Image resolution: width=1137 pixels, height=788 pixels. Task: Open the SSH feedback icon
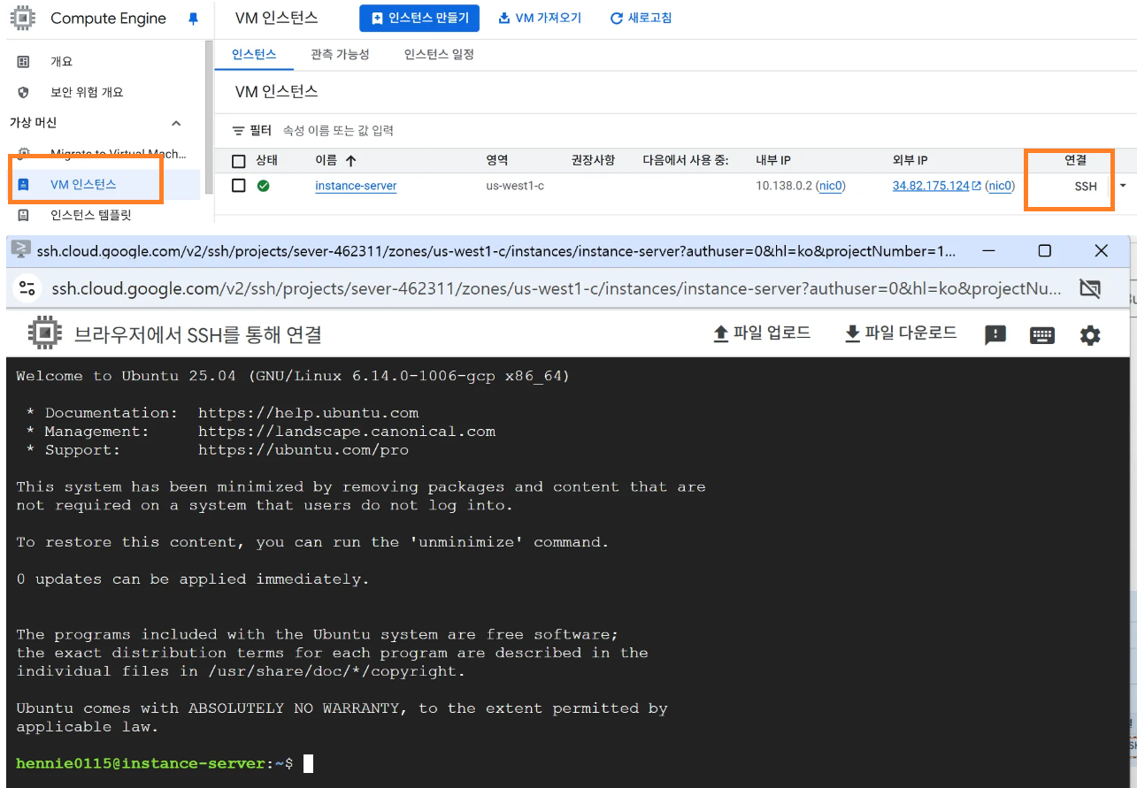pyautogui.click(x=995, y=334)
